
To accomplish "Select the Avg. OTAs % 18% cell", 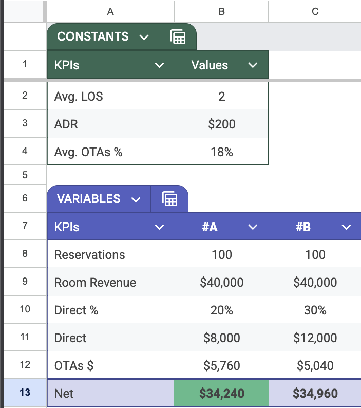I will [x=221, y=152].
